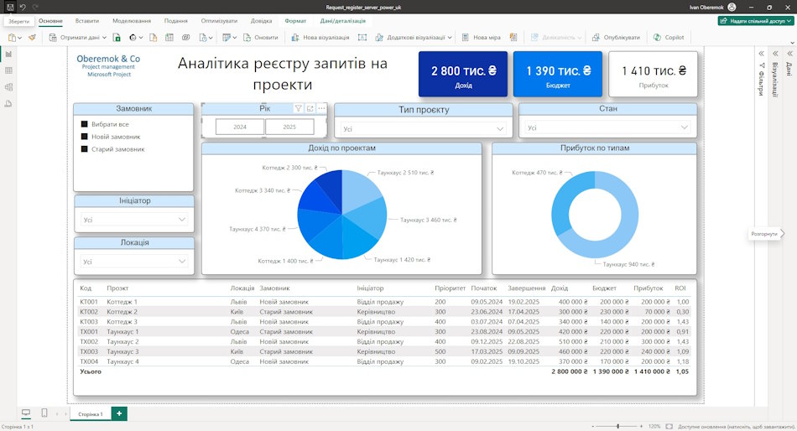Open more options on the Рік slicer
Screen dimensions: 797x431
pos(321,108)
